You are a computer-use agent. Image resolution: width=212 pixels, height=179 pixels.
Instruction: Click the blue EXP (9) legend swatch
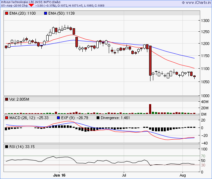point(58,118)
